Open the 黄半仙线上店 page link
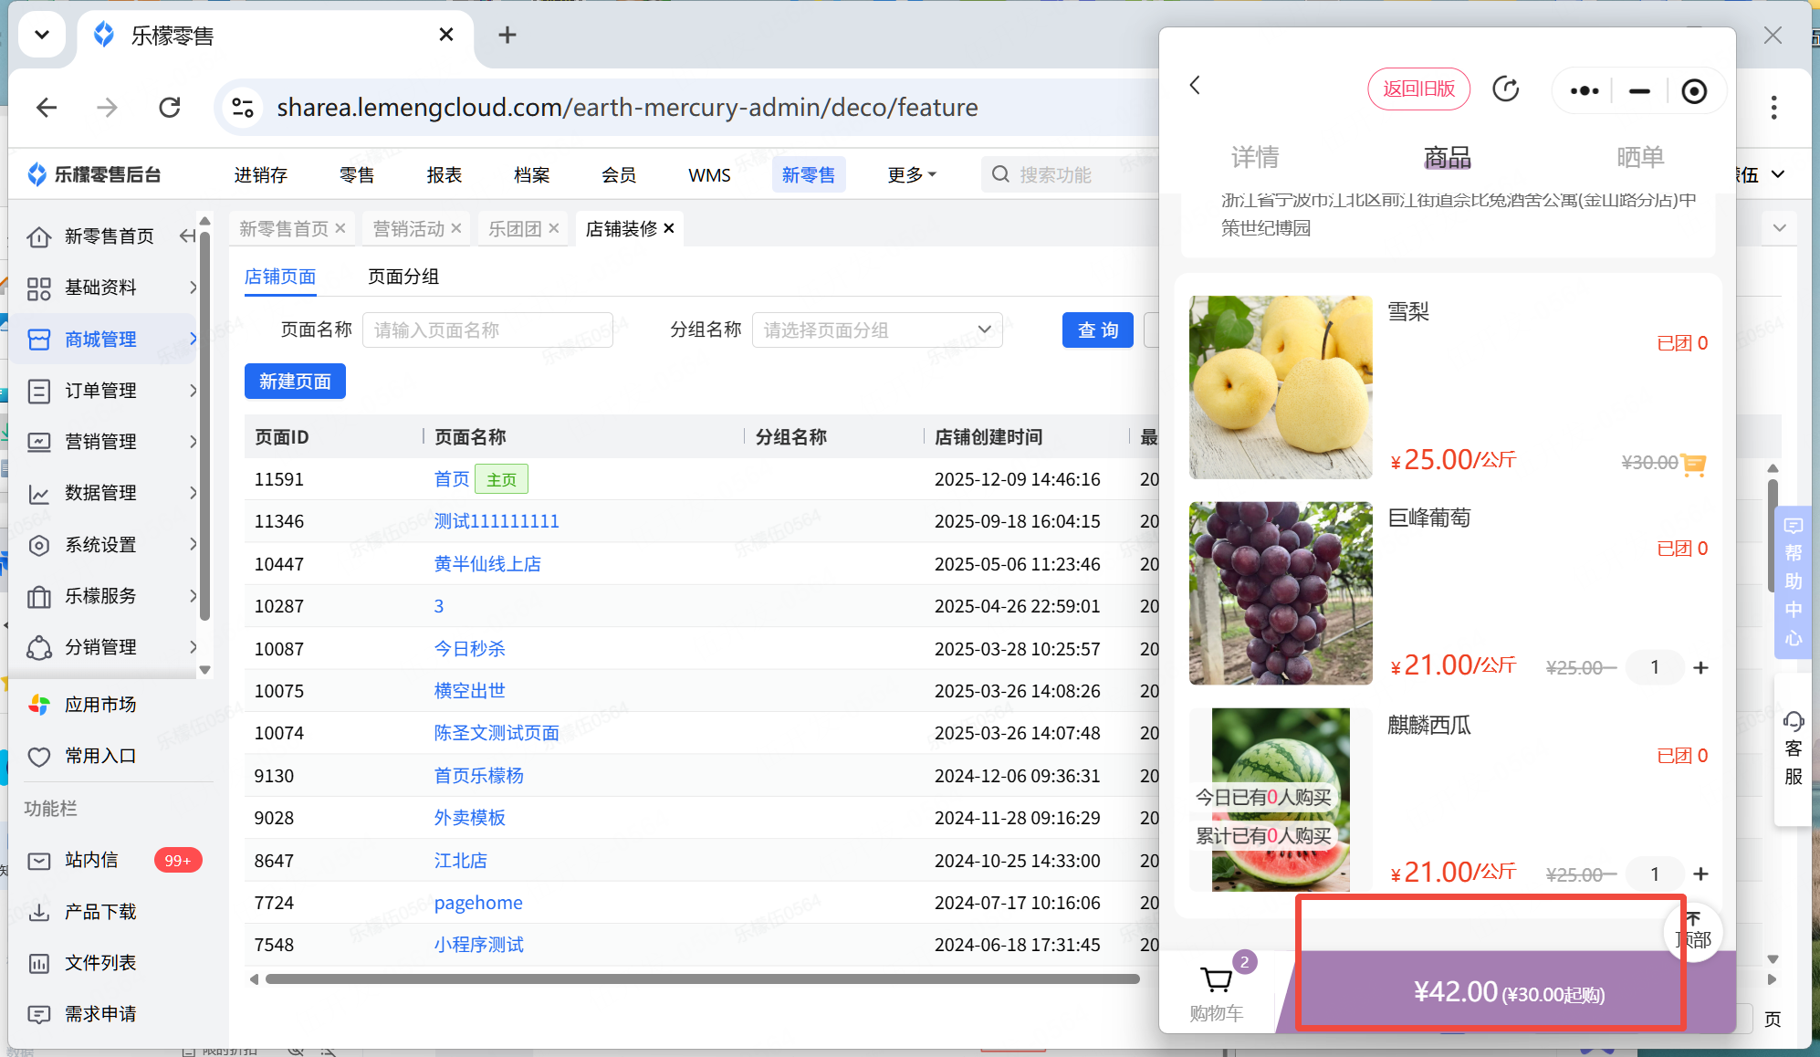This screenshot has height=1057, width=1820. (487, 564)
